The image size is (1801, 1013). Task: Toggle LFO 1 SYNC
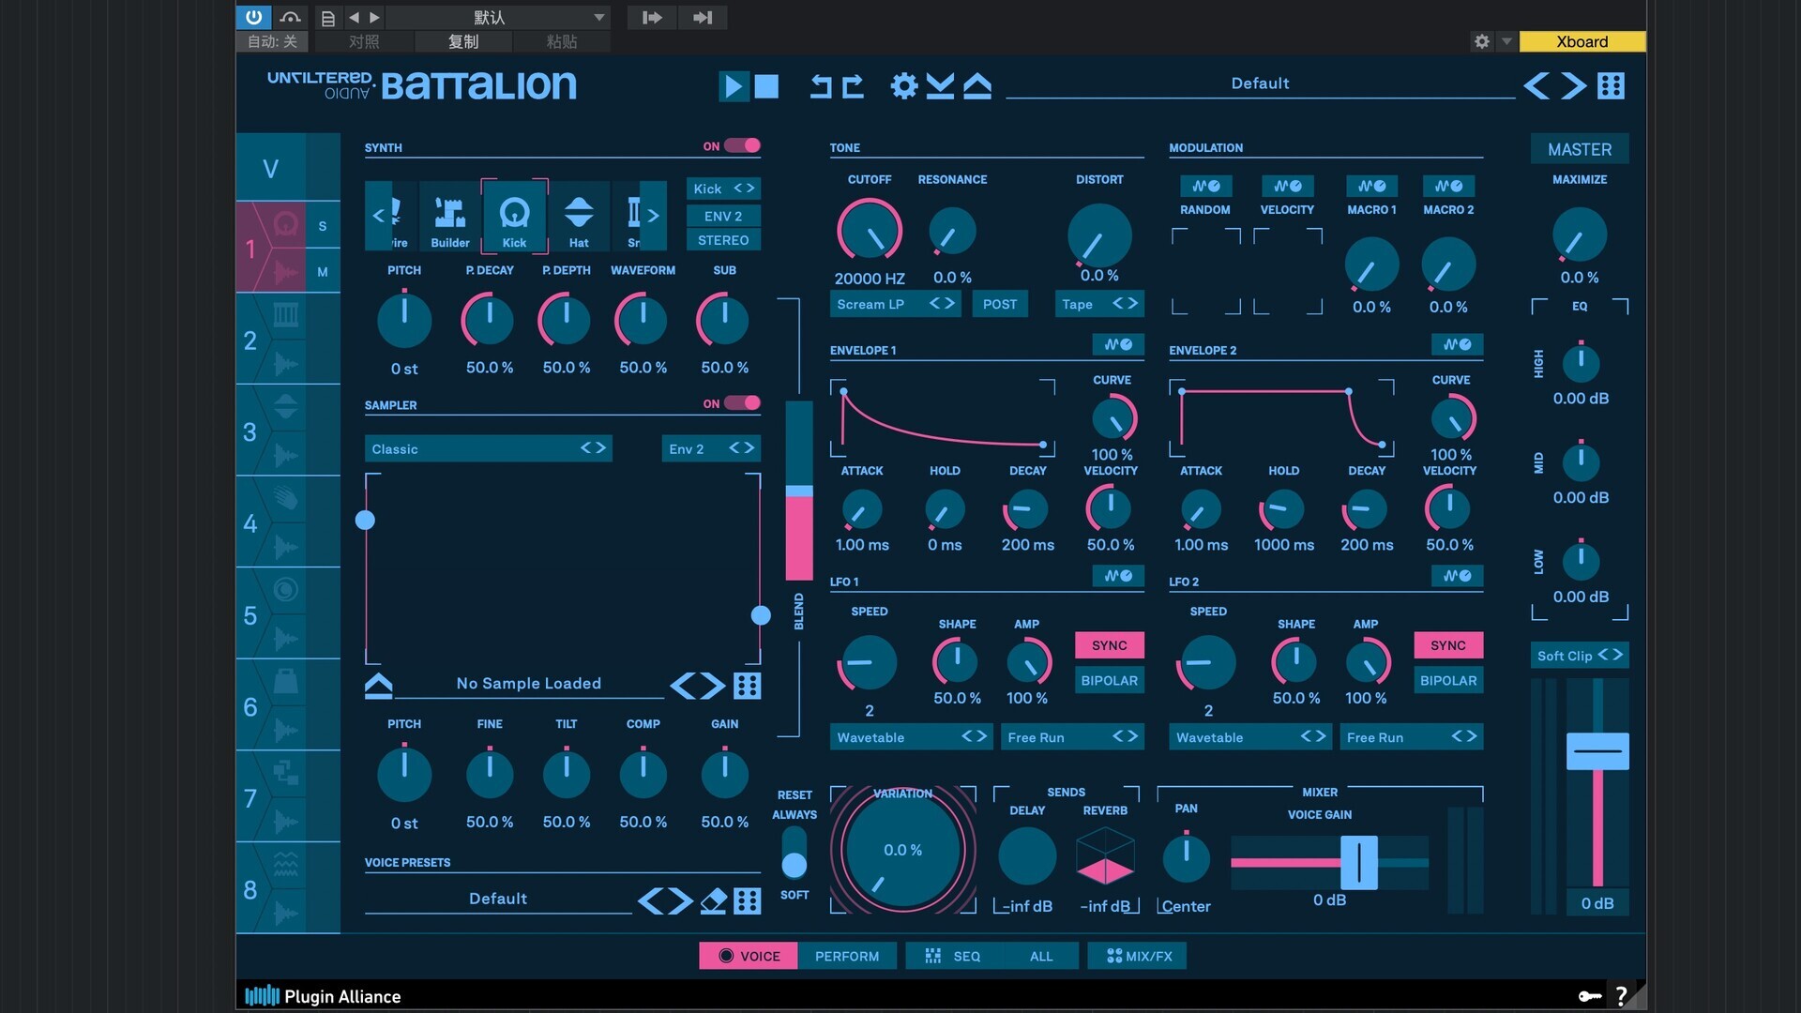coord(1109,645)
